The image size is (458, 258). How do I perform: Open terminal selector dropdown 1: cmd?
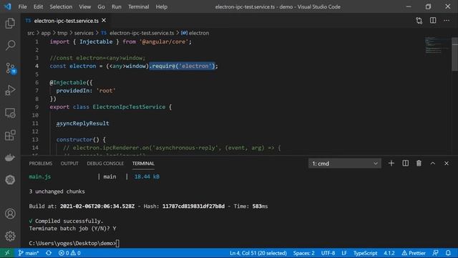(345, 163)
